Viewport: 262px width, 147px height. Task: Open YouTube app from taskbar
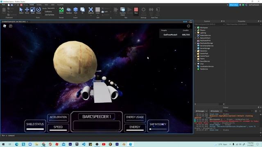coord(104,144)
